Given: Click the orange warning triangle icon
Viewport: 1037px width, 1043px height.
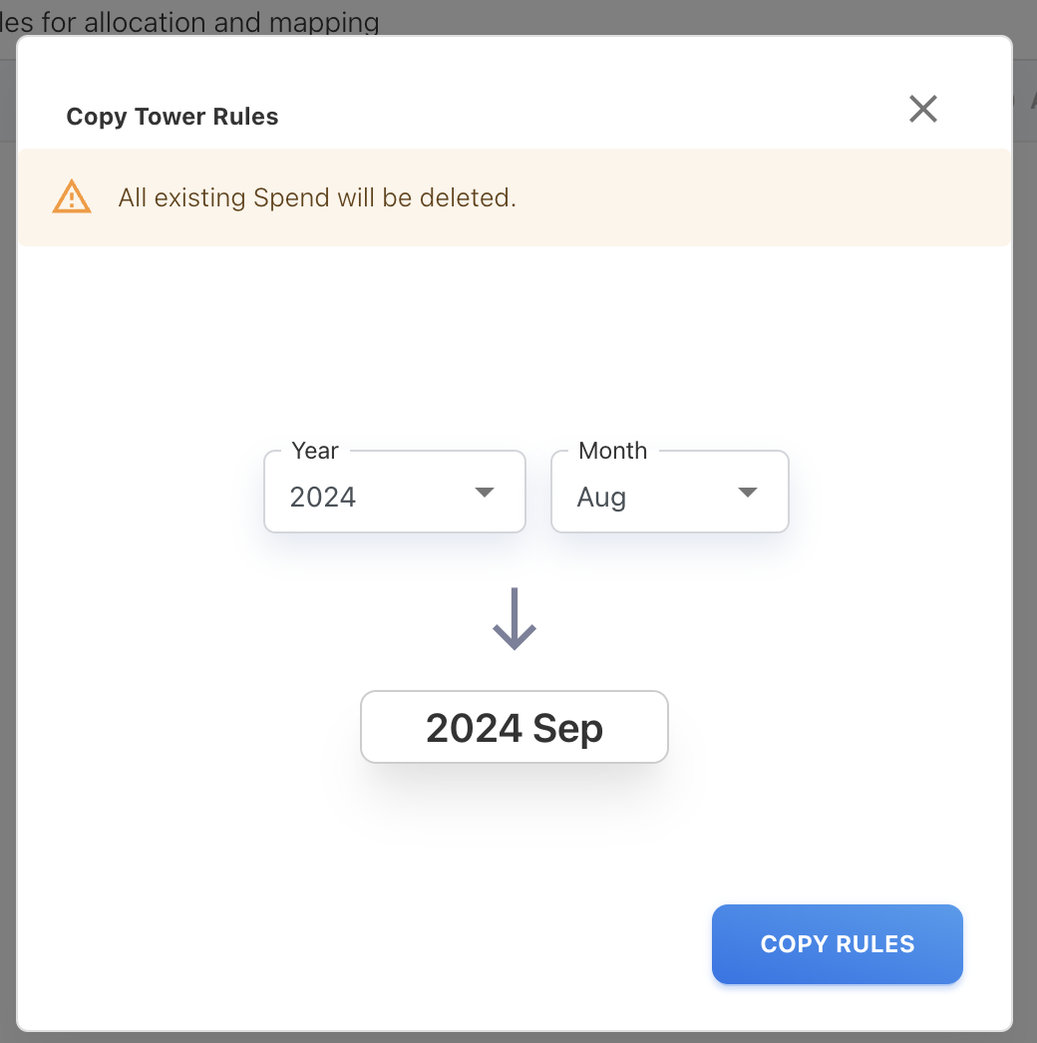Looking at the screenshot, I should (x=72, y=197).
